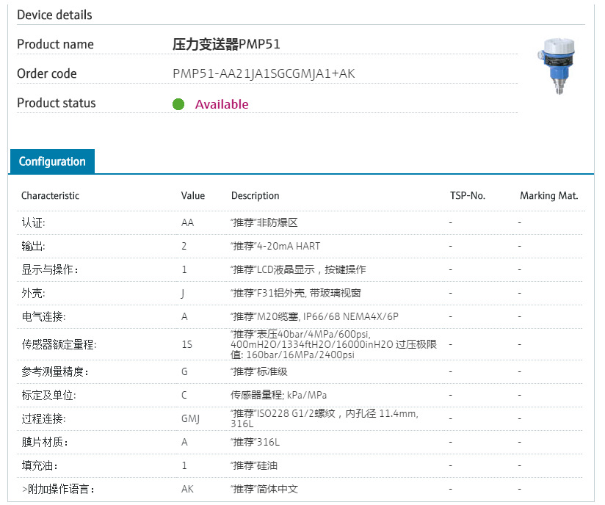The height and width of the screenshot is (505, 605).
Task: Click the >附加操作语言: row label
Action: click(x=58, y=489)
